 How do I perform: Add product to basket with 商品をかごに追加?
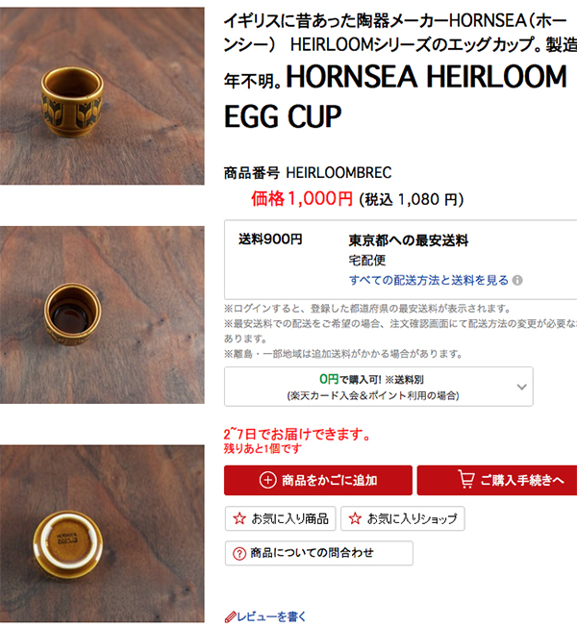click(x=318, y=480)
